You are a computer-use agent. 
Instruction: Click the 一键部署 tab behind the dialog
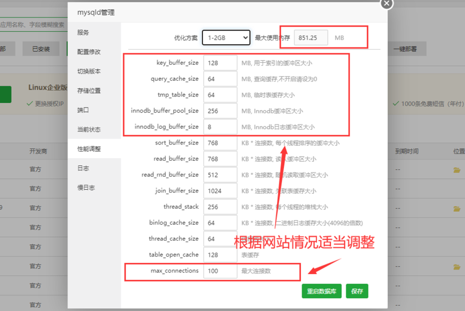click(405, 49)
